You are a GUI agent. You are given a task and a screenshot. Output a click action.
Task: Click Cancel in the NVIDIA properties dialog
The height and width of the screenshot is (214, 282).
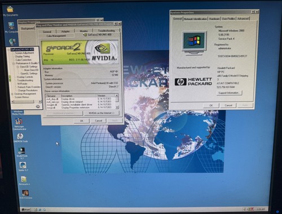click(x=98, y=121)
